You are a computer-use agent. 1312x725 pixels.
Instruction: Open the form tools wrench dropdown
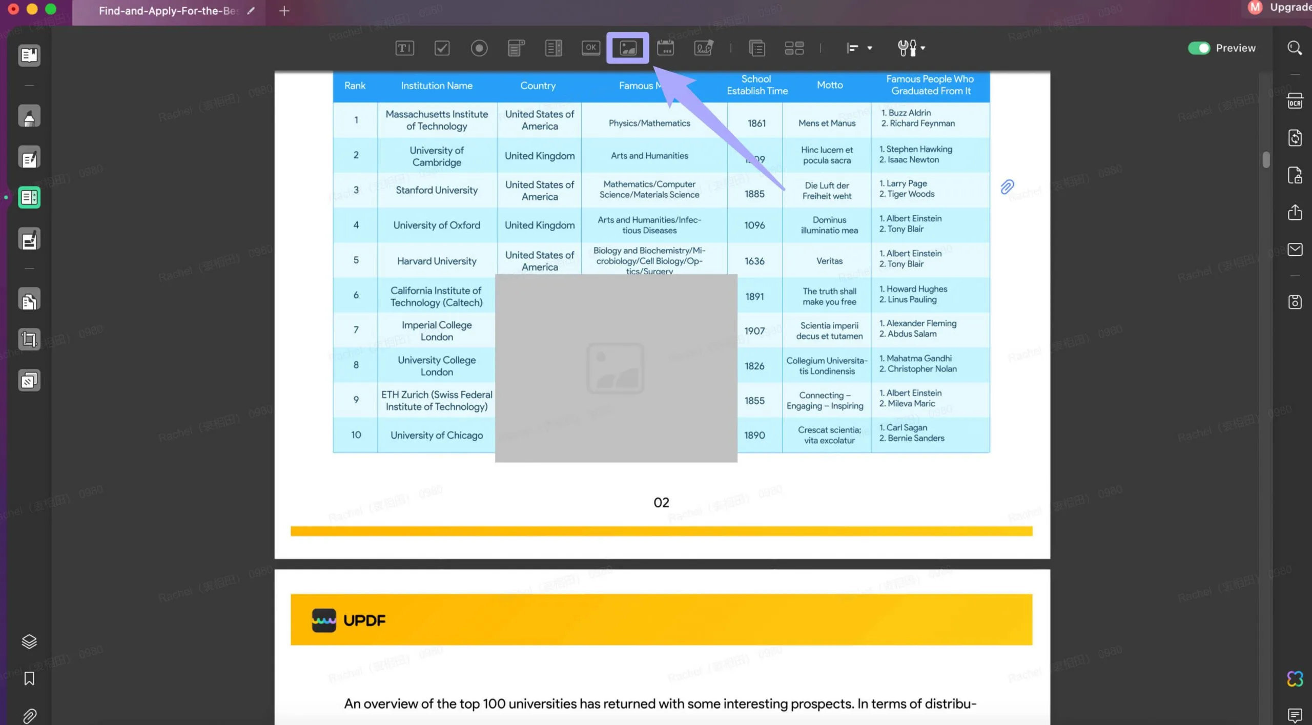tap(911, 48)
